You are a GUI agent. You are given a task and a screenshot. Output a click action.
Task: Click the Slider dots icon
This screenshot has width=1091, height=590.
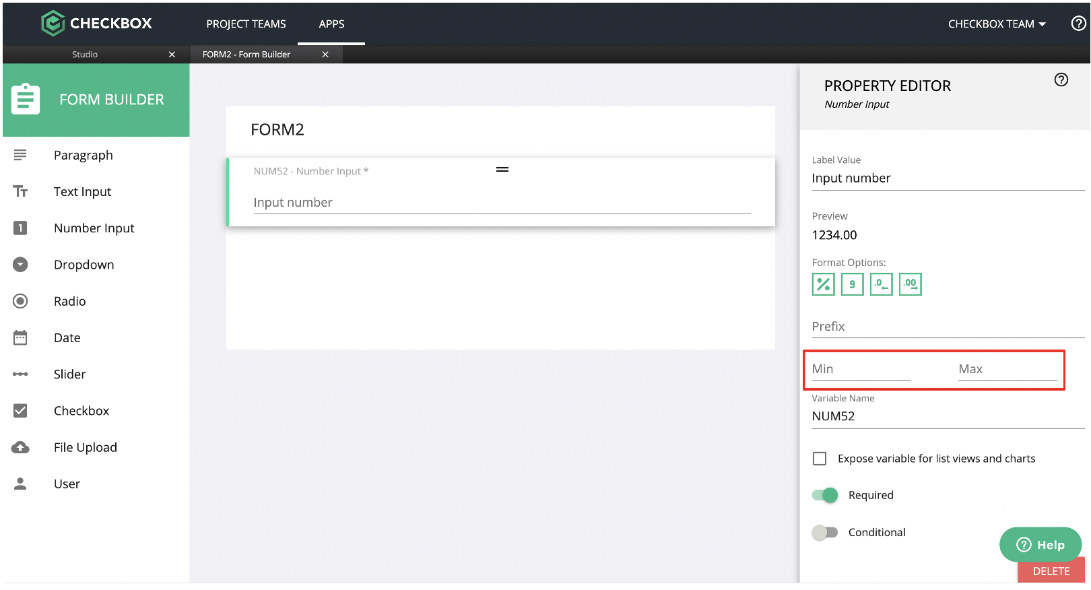[x=20, y=374]
